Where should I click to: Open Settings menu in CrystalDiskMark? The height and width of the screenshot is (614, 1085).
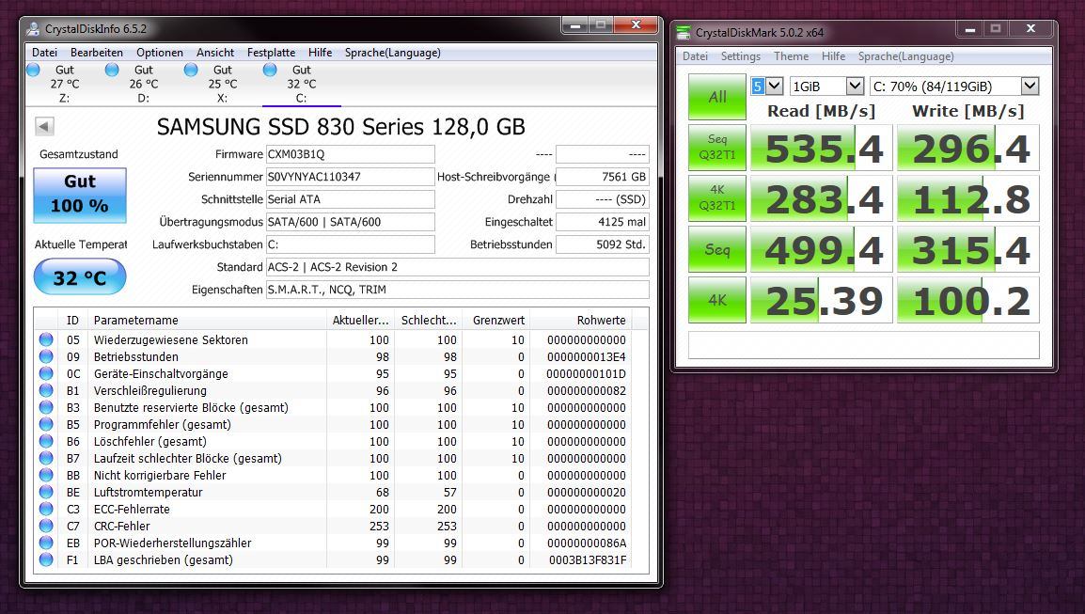coord(740,56)
